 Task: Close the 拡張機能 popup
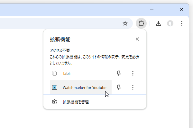pos(137,39)
